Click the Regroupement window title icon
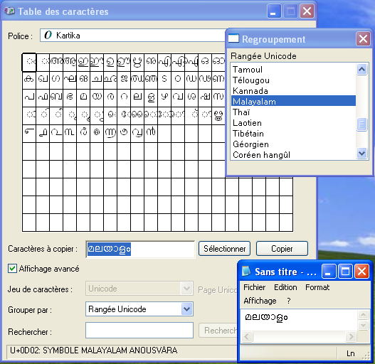Image resolution: width=375 pixels, height=364 pixels. 233,38
